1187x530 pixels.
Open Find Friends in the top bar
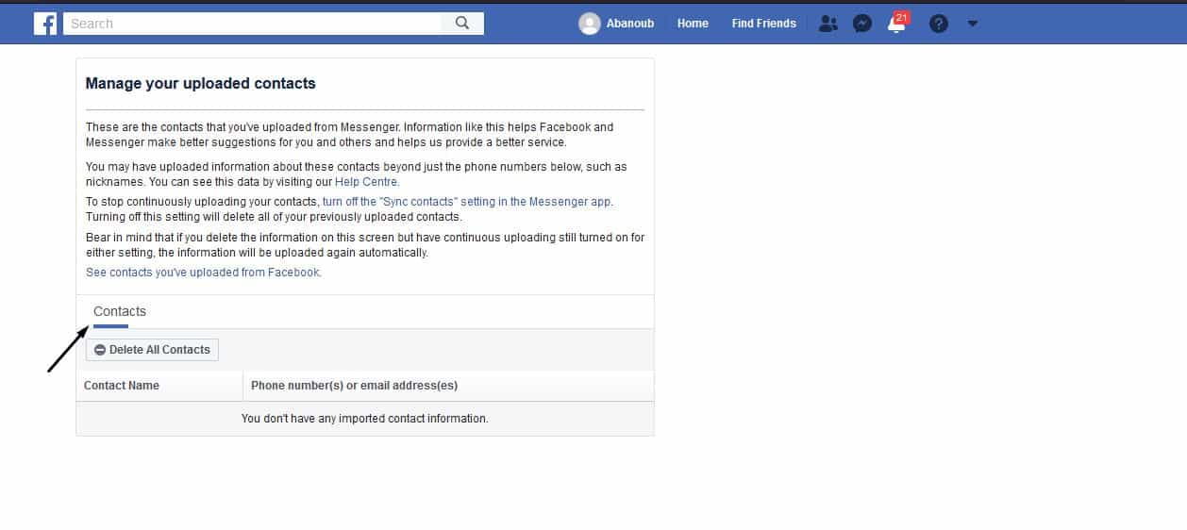point(763,24)
